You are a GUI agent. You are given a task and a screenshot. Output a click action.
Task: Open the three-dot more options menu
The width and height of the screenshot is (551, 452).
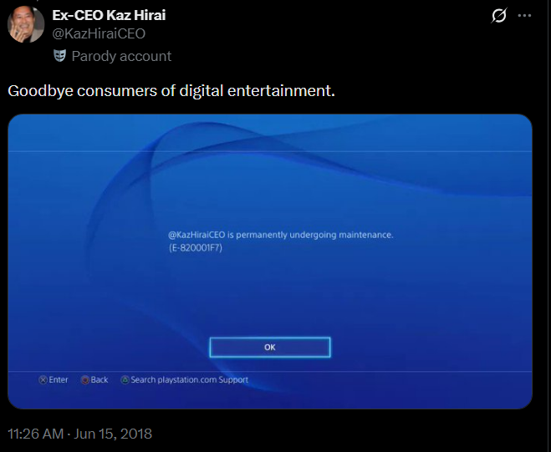tap(524, 15)
